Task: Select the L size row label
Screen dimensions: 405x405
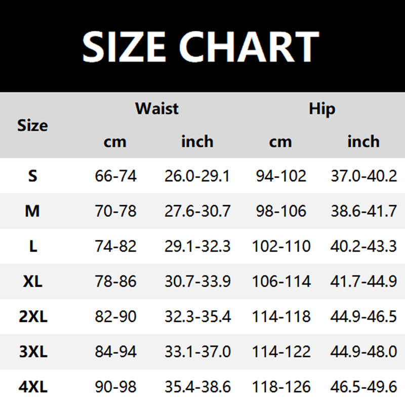Action: point(32,246)
